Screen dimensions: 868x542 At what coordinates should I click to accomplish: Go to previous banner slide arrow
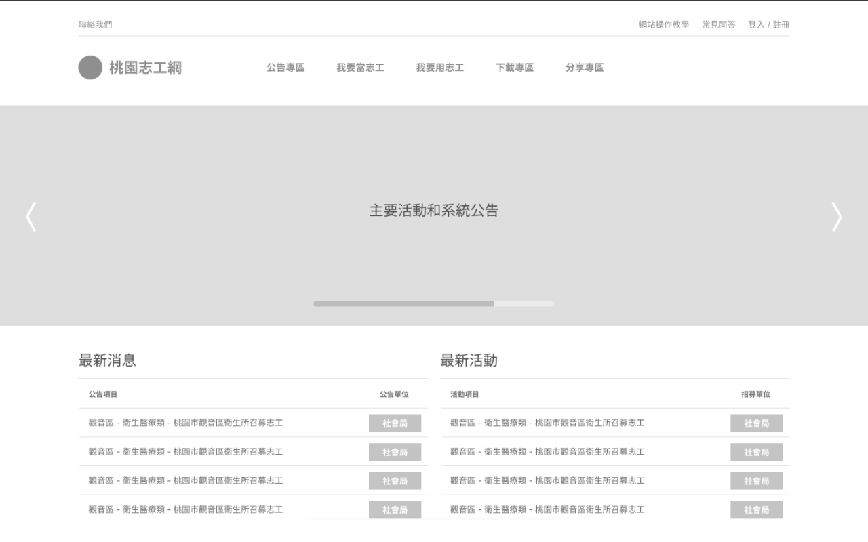coord(31,217)
